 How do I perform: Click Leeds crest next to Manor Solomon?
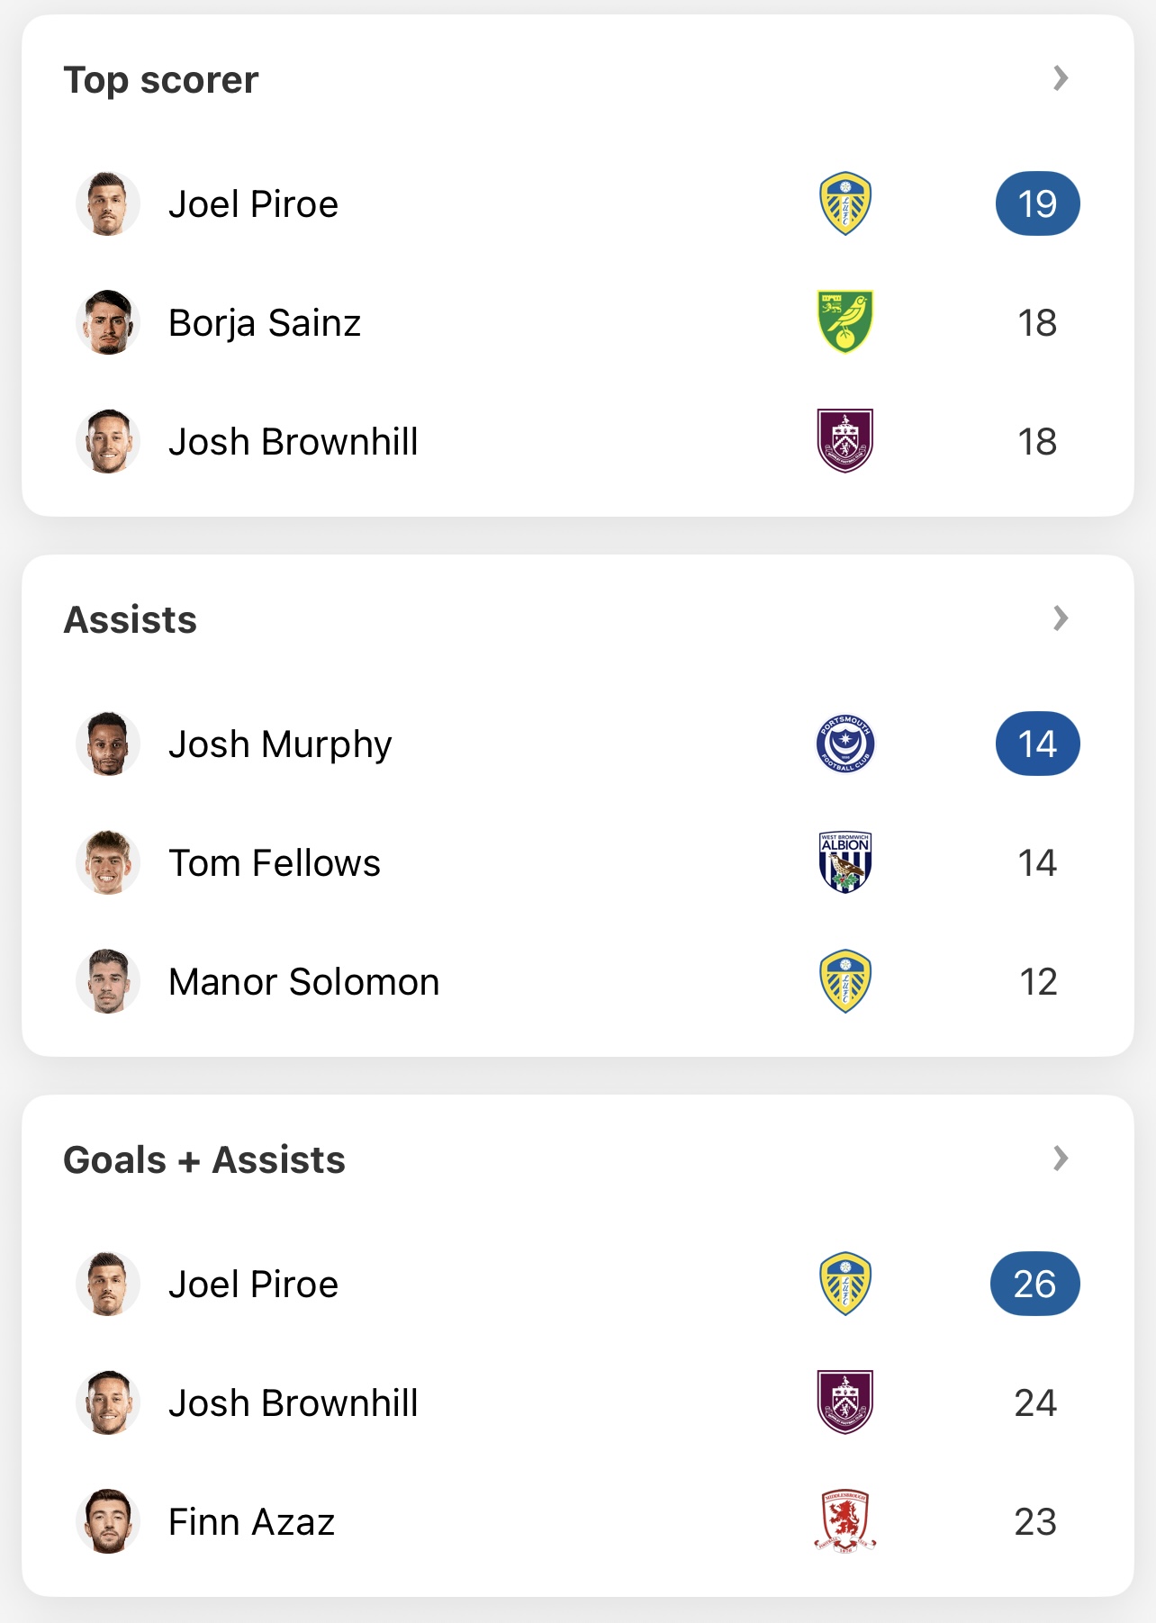pos(844,981)
